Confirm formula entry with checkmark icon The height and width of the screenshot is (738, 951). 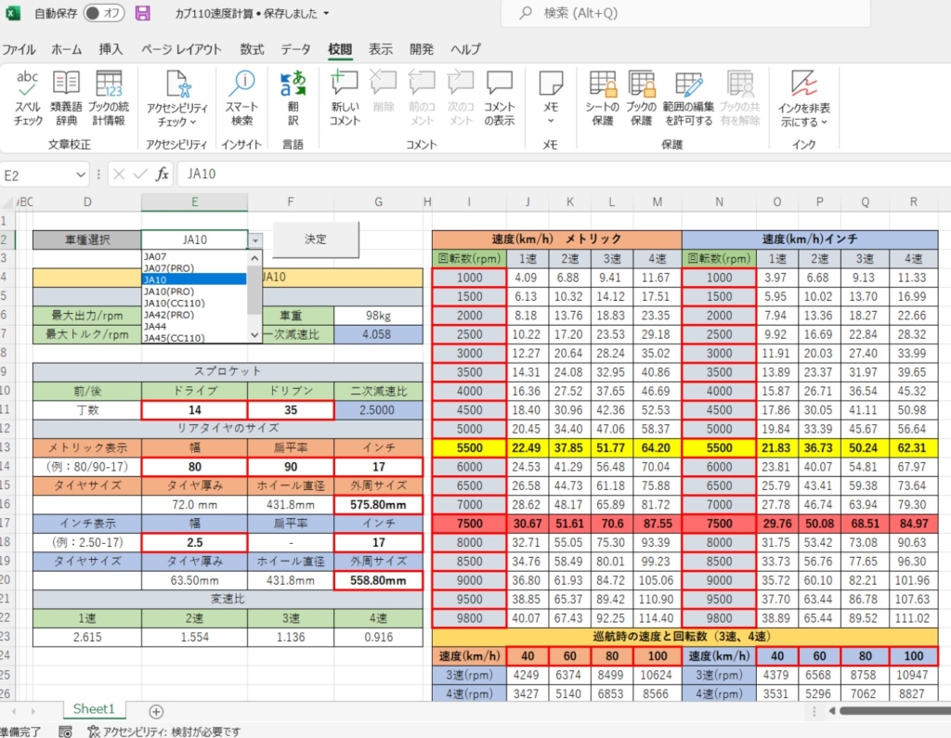(x=140, y=175)
